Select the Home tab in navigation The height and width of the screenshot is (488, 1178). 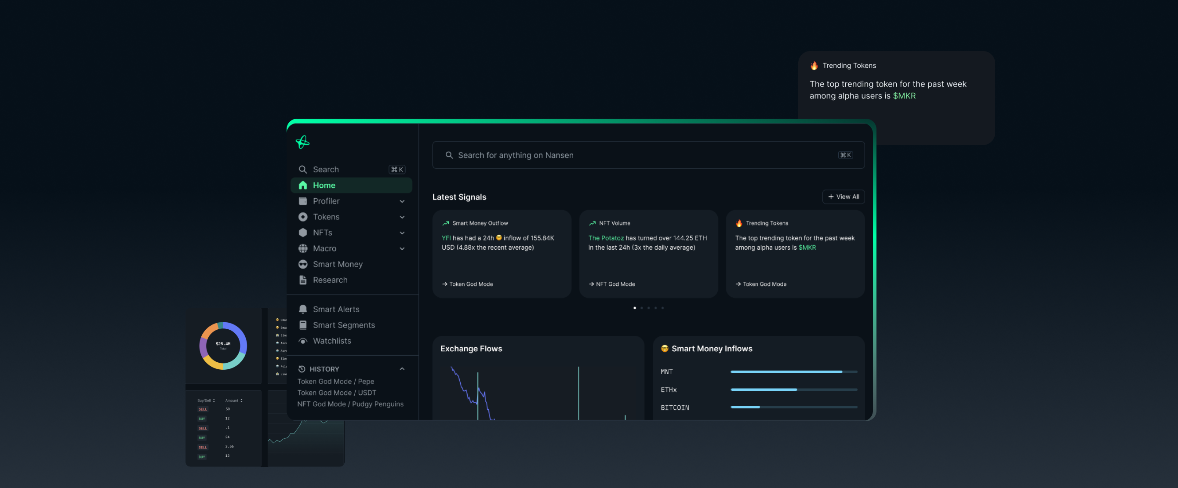[x=324, y=185]
